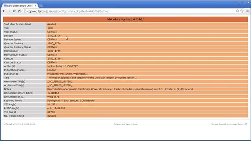Screen dimensions: 251x141
Task: Click the zoom magnifier icon in address bar
Action: pos(237,11)
